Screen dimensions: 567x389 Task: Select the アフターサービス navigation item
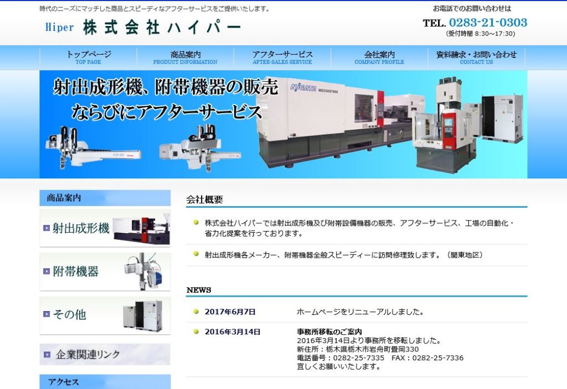[x=282, y=57]
